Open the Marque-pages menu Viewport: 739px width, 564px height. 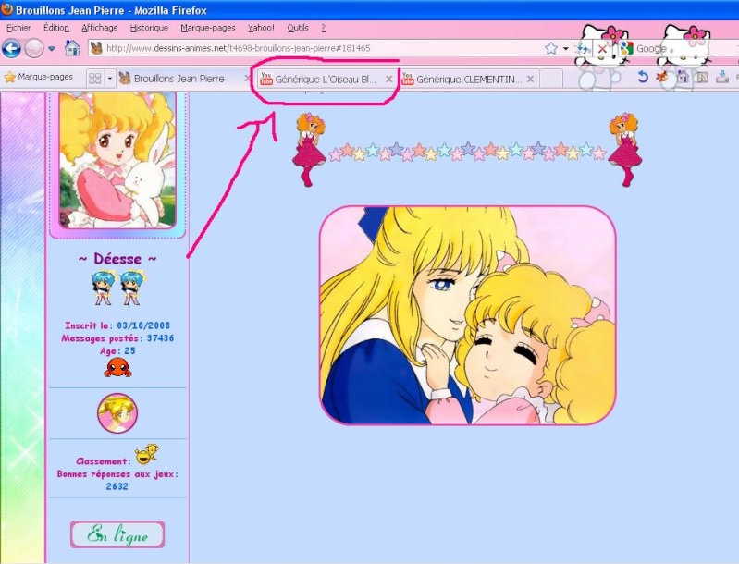[x=208, y=28]
